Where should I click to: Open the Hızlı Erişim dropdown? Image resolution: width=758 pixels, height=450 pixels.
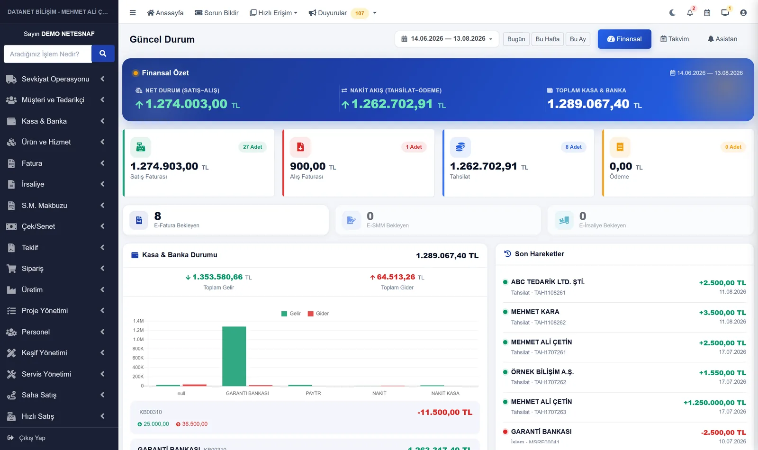274,13
